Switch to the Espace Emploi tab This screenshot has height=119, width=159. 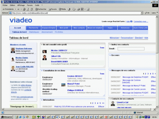click(49, 28)
